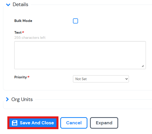Viewport: 152px width, 134px height.
Task: Cancel the form
Action: (74, 123)
